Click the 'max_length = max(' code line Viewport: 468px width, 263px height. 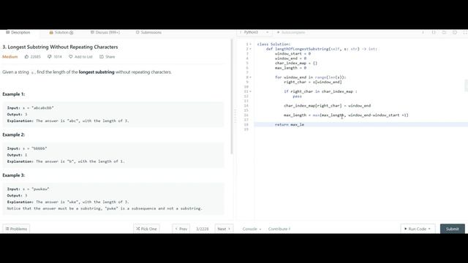point(346,115)
